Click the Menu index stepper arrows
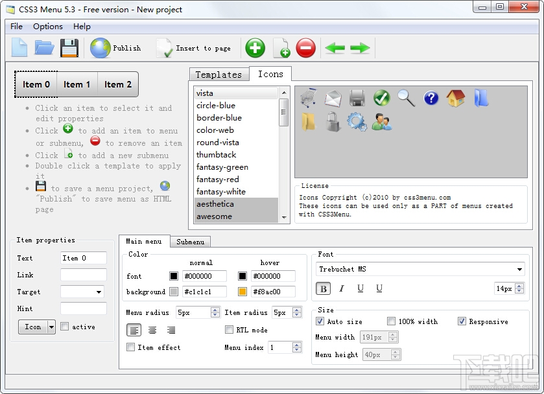 (296, 347)
